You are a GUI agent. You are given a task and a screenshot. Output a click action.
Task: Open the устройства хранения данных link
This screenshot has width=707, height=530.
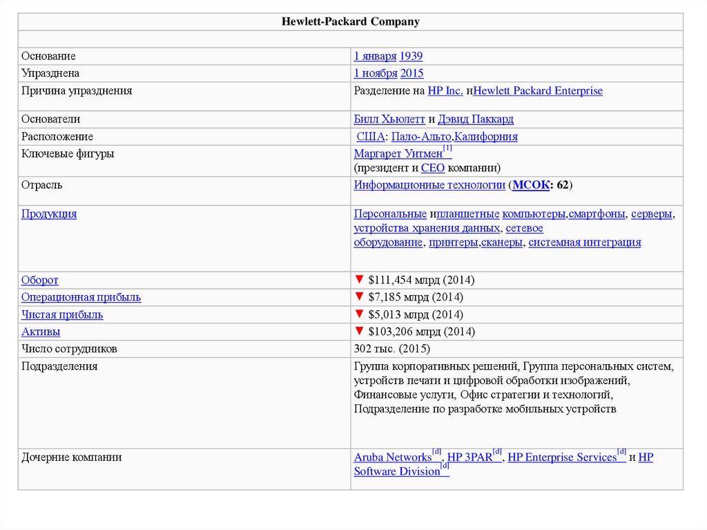tap(427, 229)
